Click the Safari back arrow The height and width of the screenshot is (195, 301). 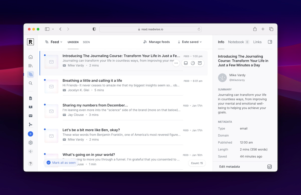point(60,29)
